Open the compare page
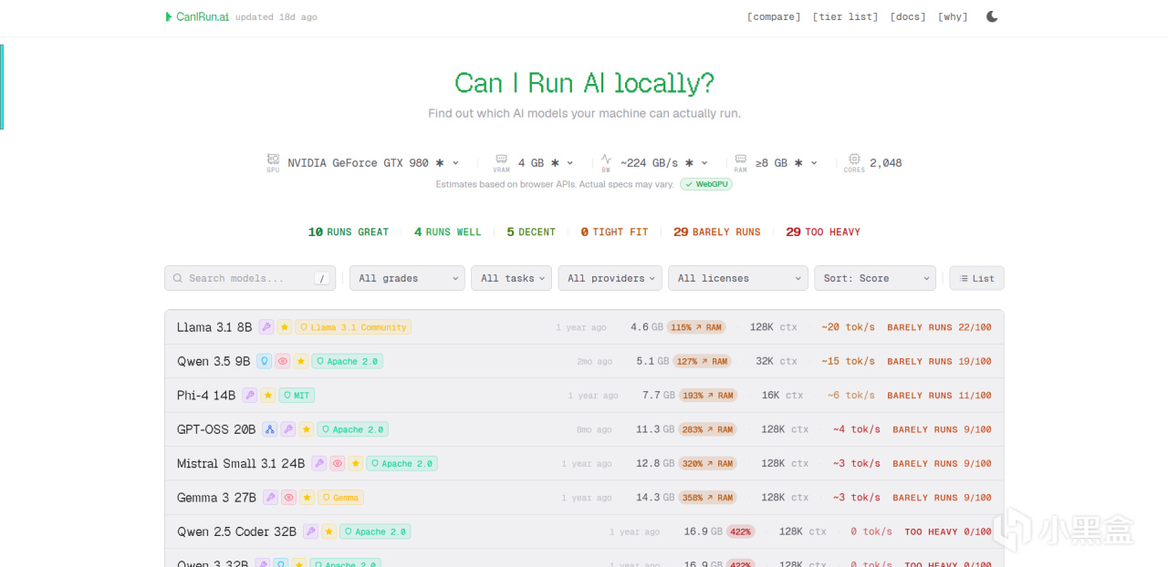 pos(774,16)
